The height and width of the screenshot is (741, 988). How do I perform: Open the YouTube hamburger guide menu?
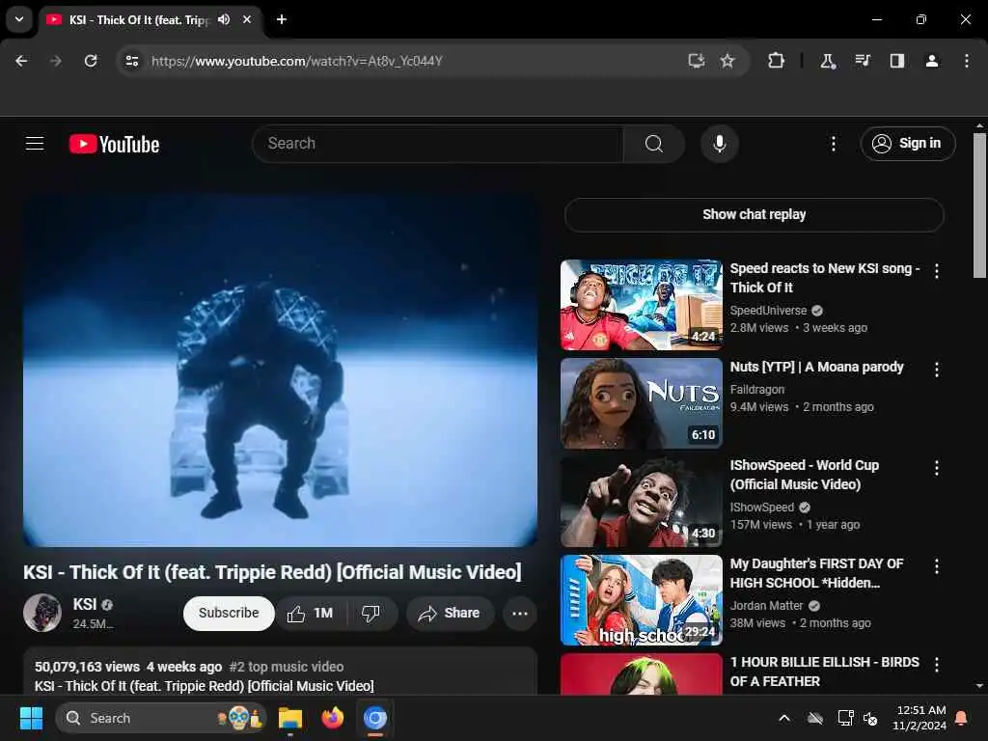click(35, 144)
